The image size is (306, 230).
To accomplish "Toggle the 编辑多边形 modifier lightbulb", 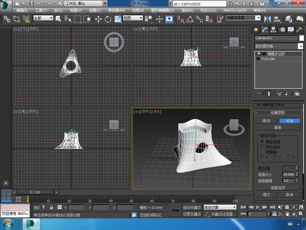I will tap(259, 54).
